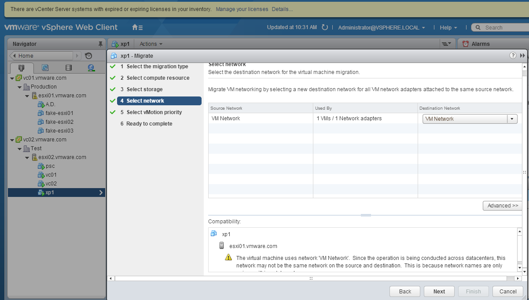Click the xp1 VM icon in the object tab
This screenshot has height=300, width=529.
pos(115,44)
